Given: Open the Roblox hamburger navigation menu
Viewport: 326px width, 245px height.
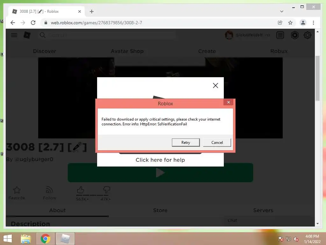Looking at the screenshot, I should pos(14,35).
